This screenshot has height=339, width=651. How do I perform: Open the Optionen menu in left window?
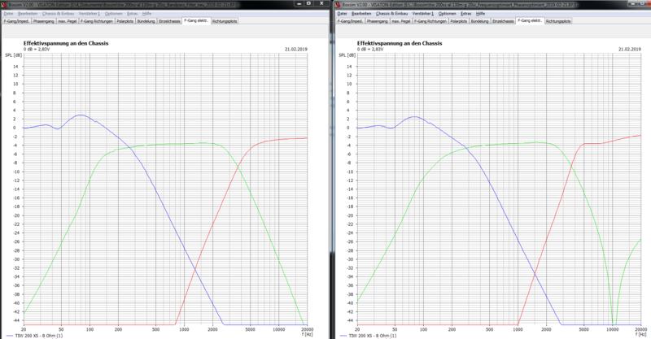[x=113, y=14]
